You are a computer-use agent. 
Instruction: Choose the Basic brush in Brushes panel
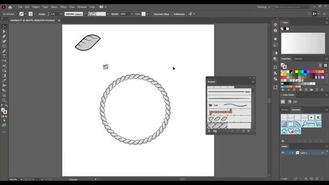point(229,91)
